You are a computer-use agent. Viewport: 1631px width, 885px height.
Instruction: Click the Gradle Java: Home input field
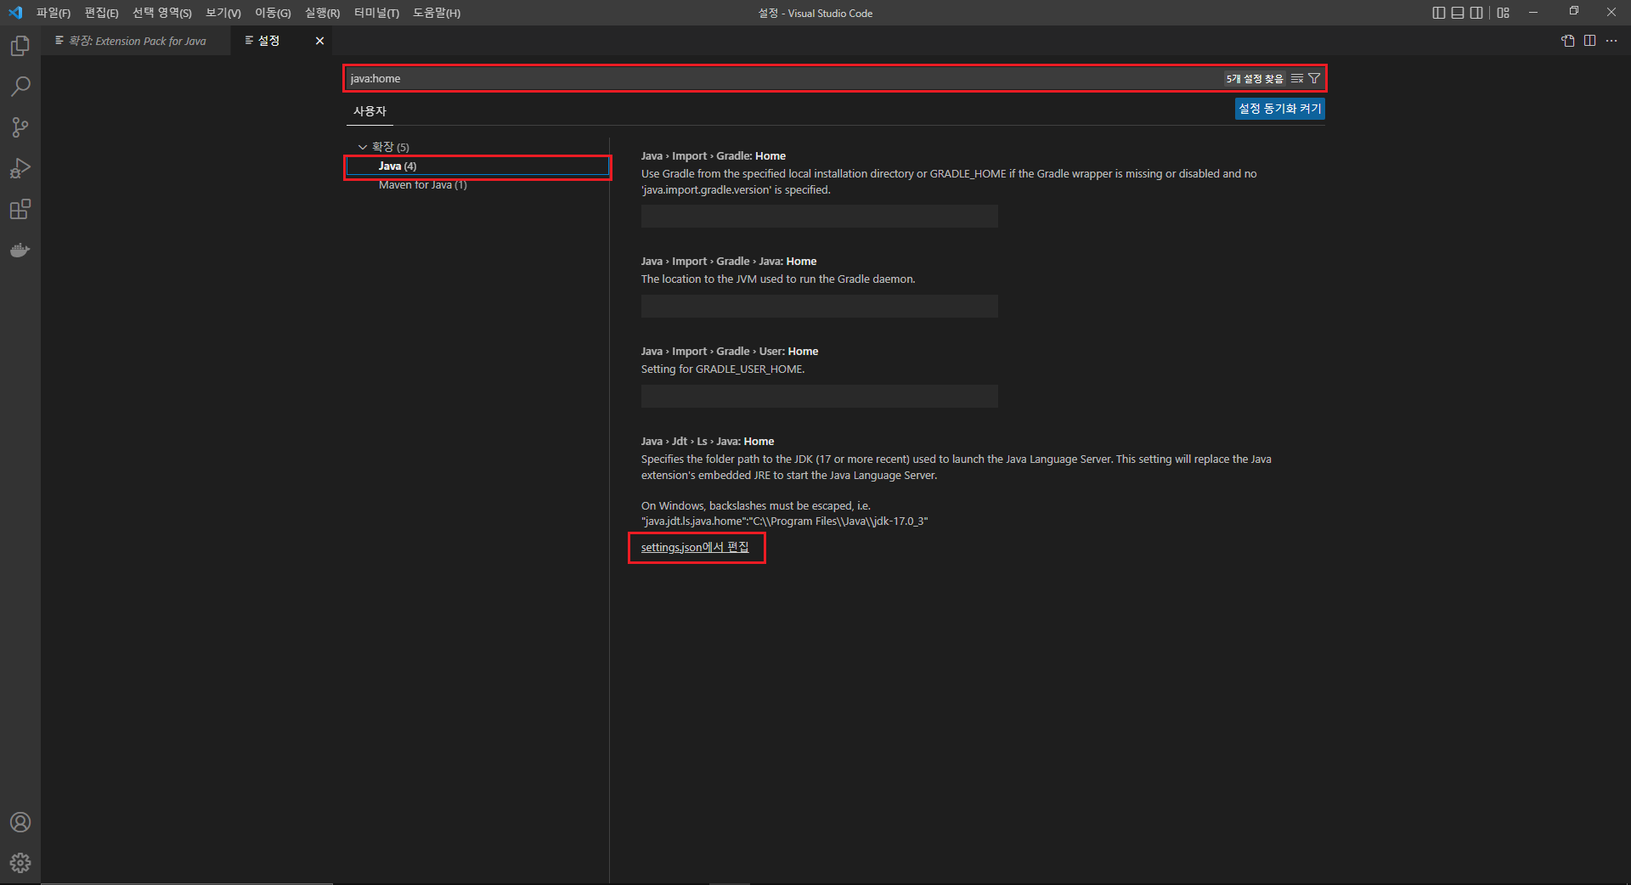point(820,307)
